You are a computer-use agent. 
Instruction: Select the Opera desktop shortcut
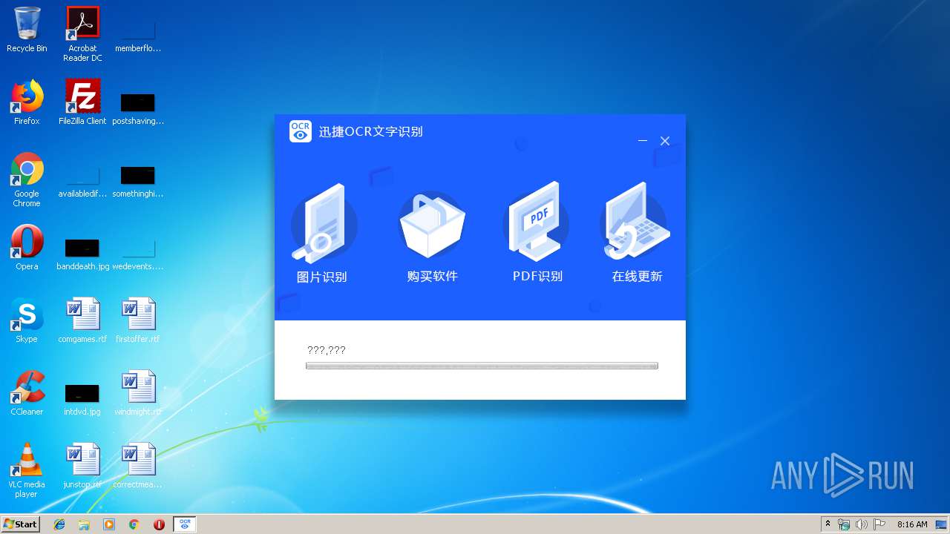tap(27, 248)
